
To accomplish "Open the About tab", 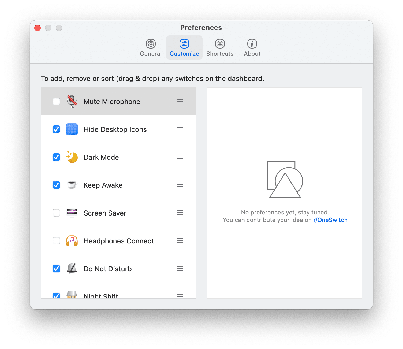I will (252, 48).
